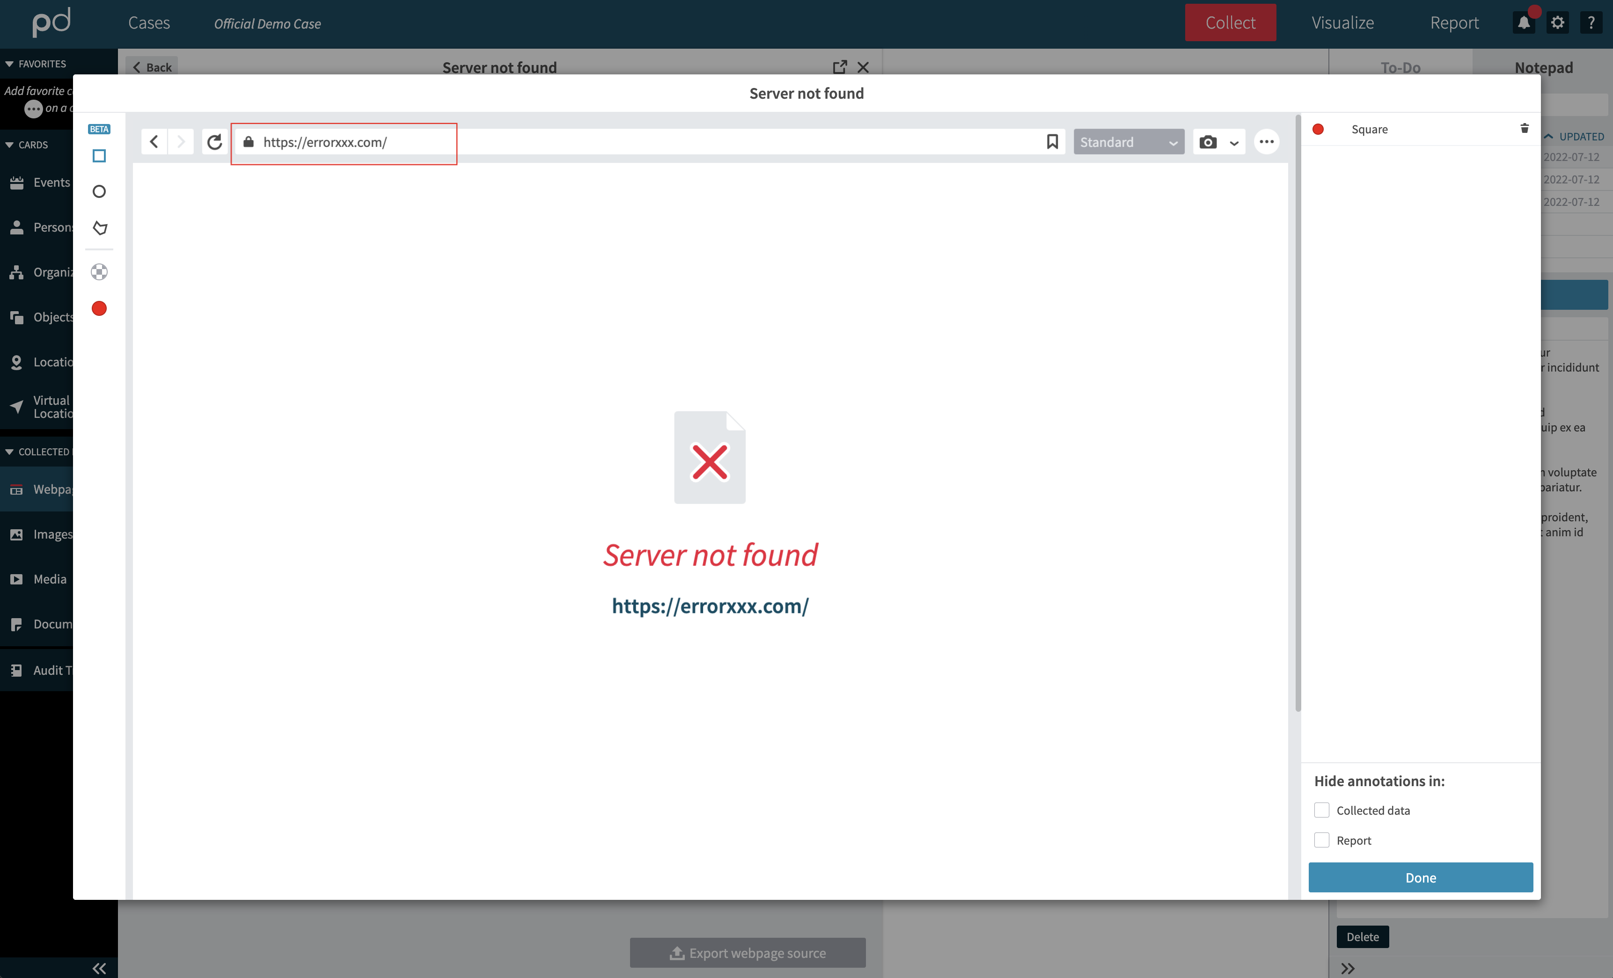Open the help question mark
Viewport: 1613px width, 978px height.
(x=1591, y=23)
